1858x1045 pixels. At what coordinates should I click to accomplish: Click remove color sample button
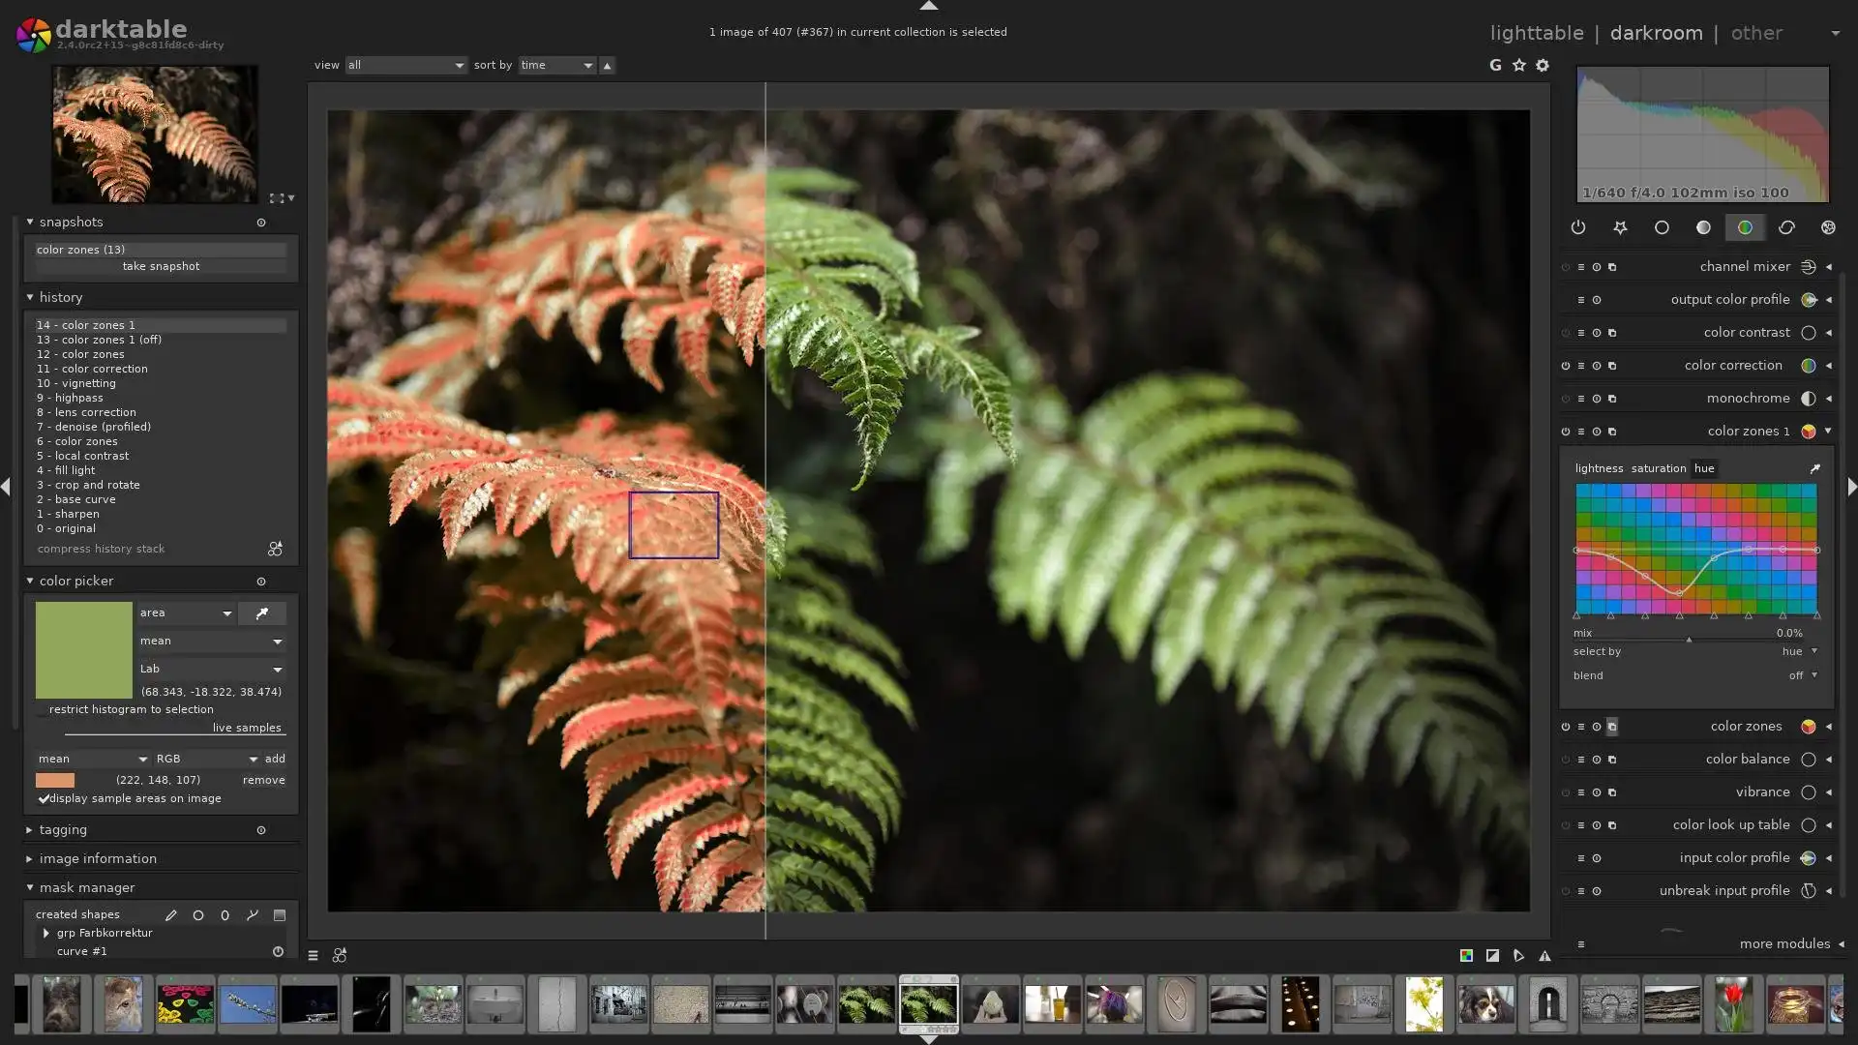[264, 778]
